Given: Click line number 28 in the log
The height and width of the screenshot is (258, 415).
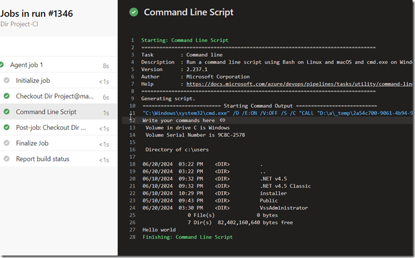Looking at the screenshot, I should click(133, 237).
